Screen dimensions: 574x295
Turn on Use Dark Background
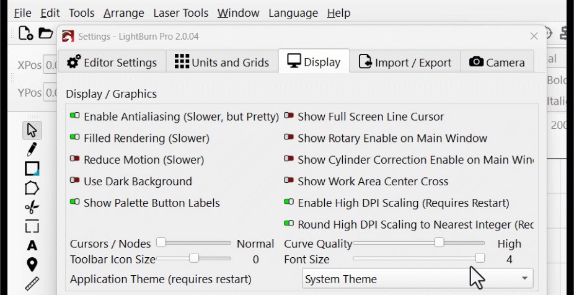click(75, 181)
